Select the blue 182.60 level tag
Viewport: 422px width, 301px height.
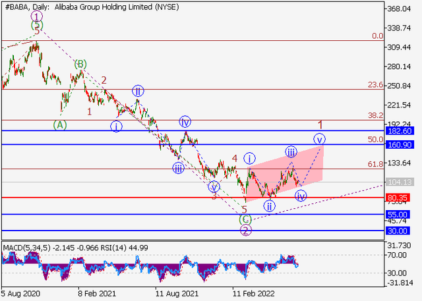coord(400,131)
